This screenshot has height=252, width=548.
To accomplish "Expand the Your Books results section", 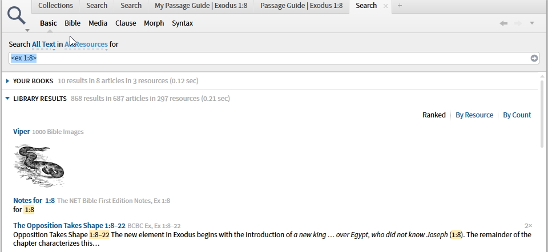I will (x=7, y=81).
